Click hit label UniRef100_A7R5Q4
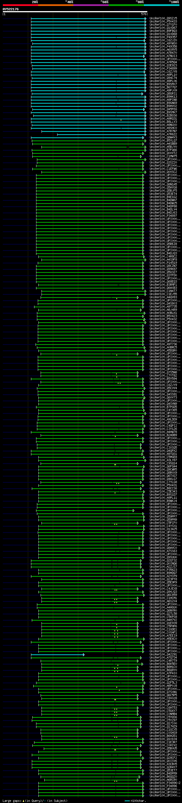 [x=163, y=62]
